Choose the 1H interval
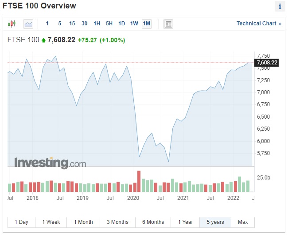The height and width of the screenshot is (235, 288). point(97,24)
